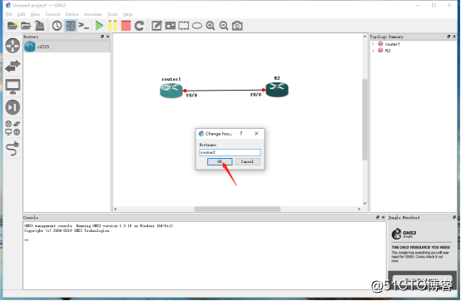Close the Console panel
The image size is (461, 301).
click(x=383, y=218)
